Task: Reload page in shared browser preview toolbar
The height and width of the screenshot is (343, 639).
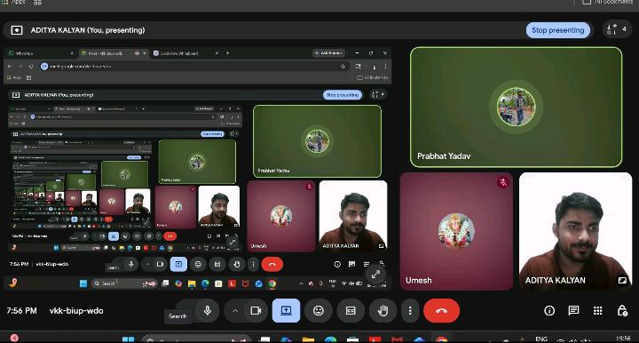Action: click(31, 66)
